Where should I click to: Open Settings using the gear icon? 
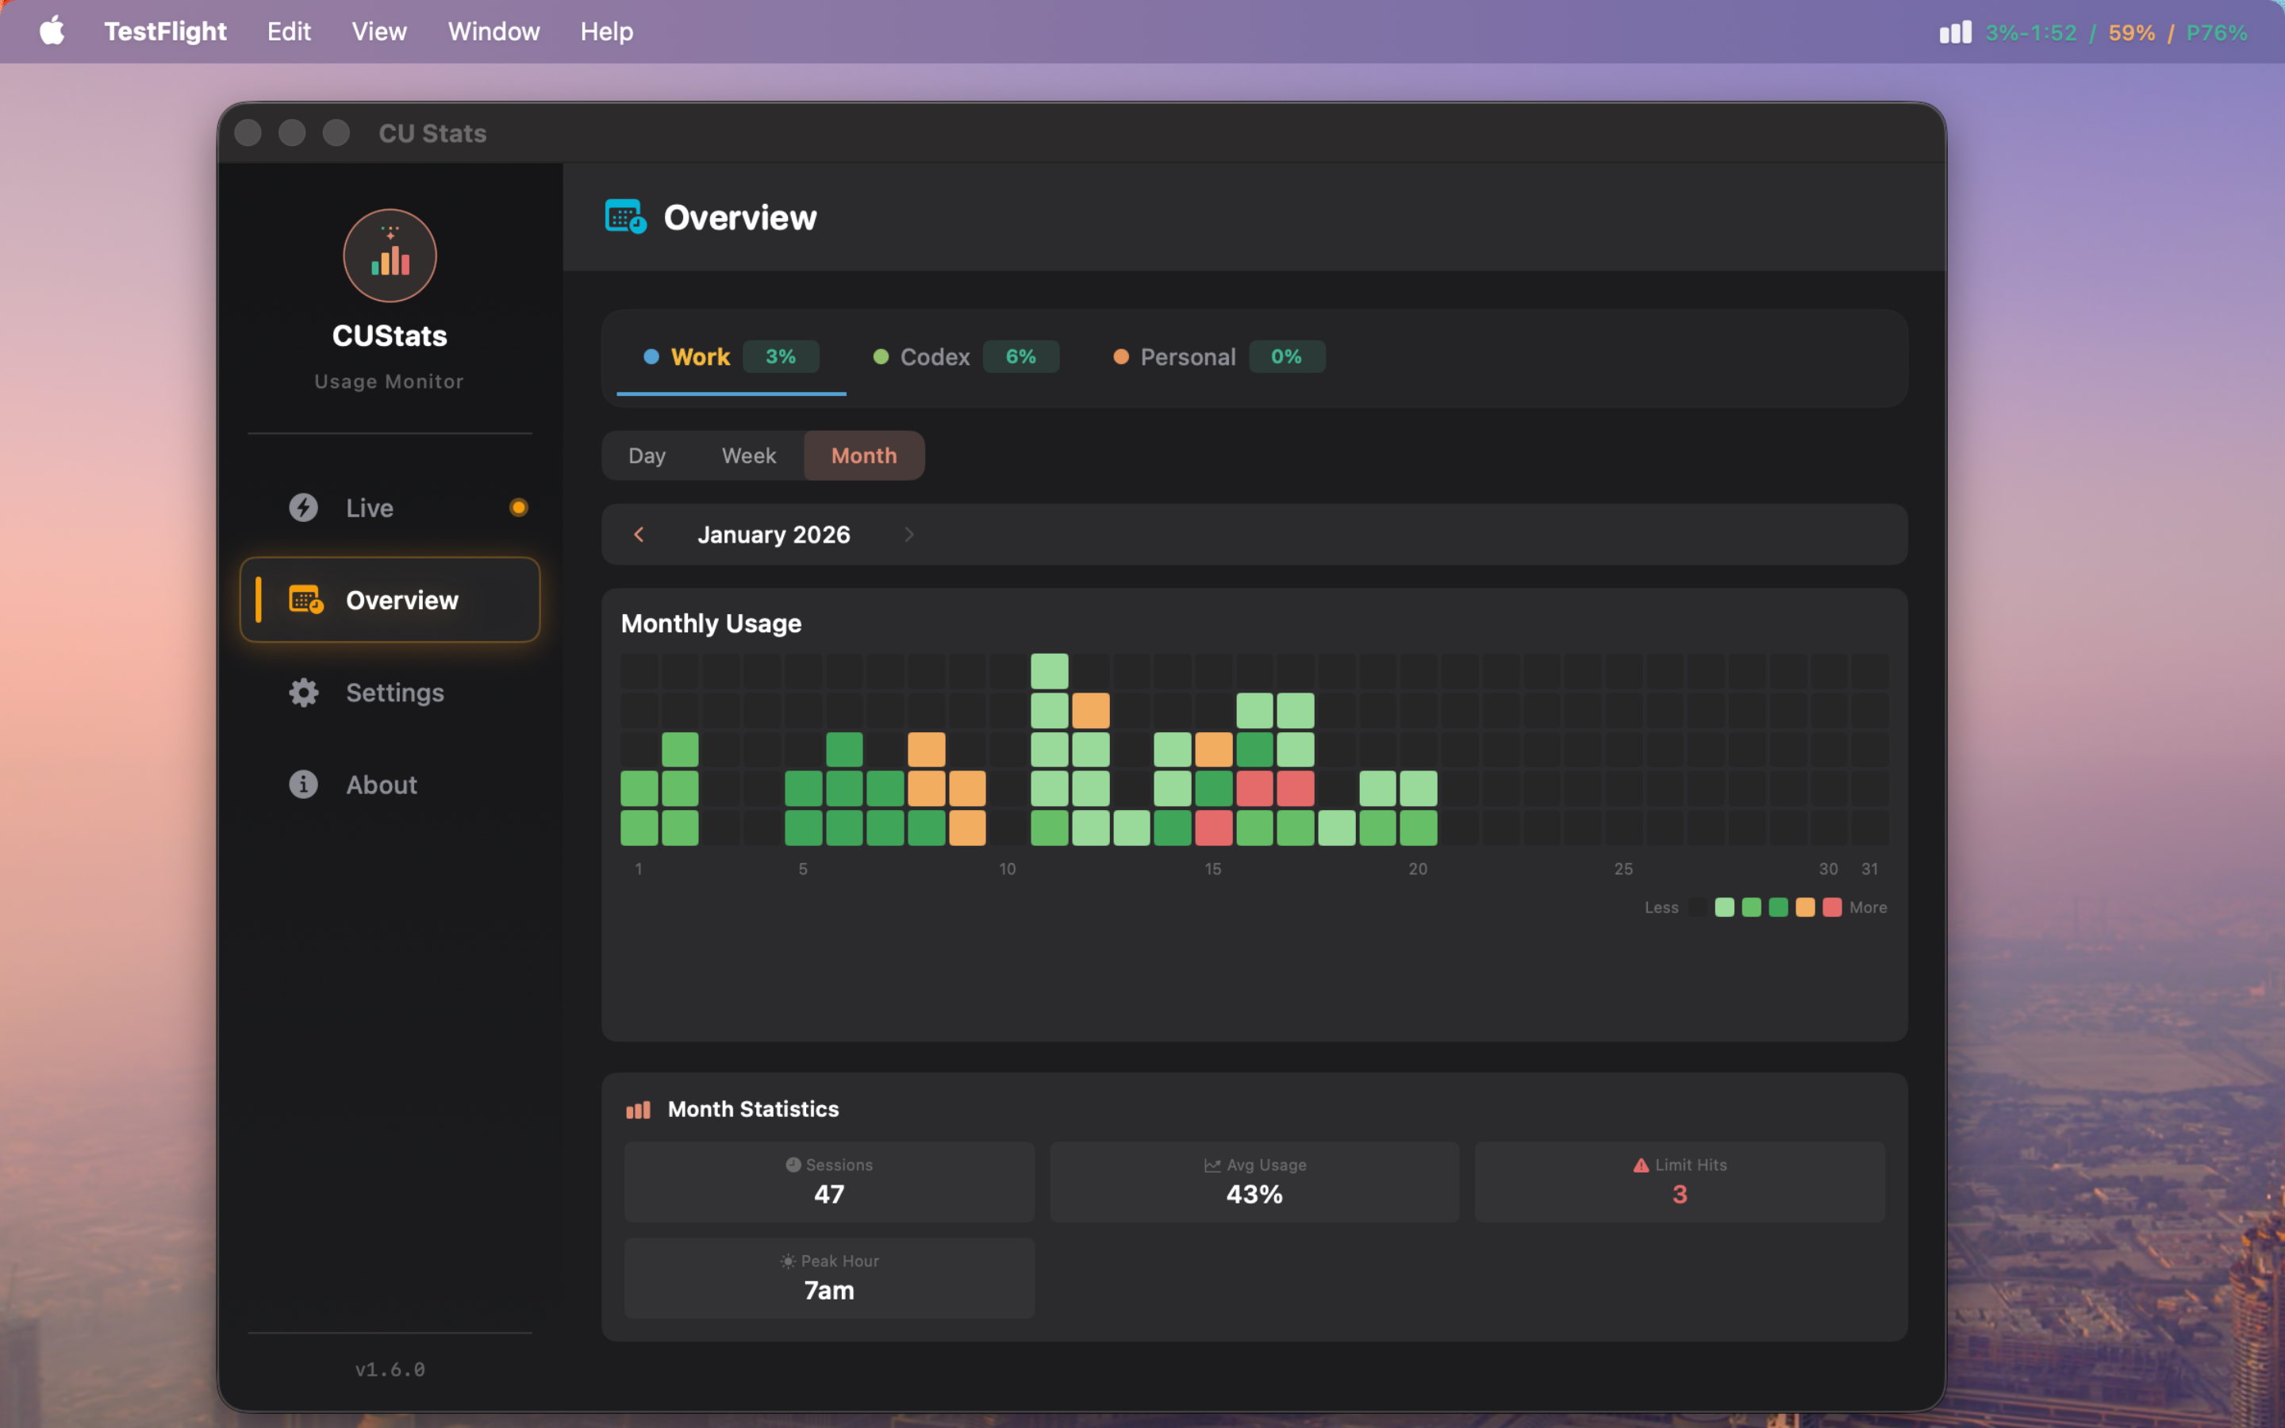[302, 693]
